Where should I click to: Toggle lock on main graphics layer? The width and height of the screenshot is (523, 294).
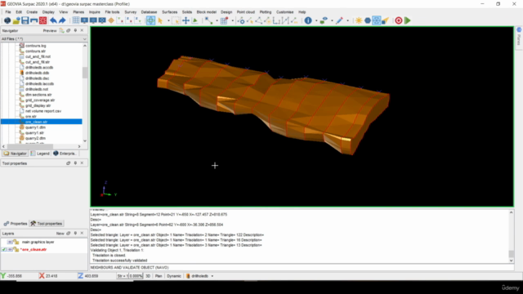pos(16,242)
